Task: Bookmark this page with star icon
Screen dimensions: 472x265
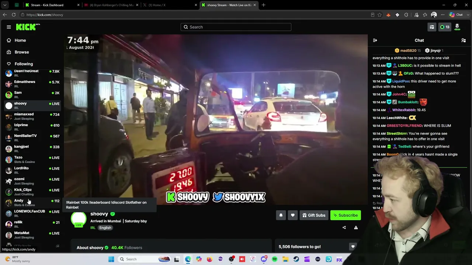Action: pos(379,15)
